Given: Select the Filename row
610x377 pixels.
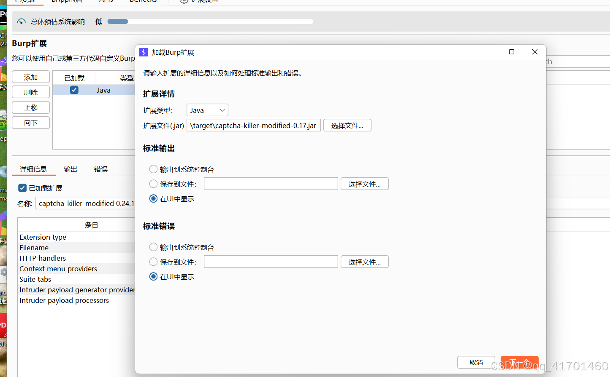Looking at the screenshot, I should point(76,248).
